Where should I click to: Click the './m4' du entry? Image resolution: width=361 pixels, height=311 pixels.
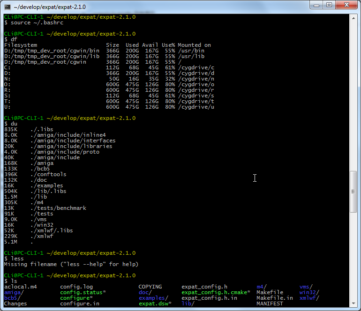tap(37, 202)
